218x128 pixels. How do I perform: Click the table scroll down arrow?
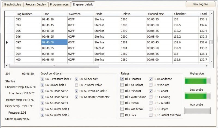(211, 61)
